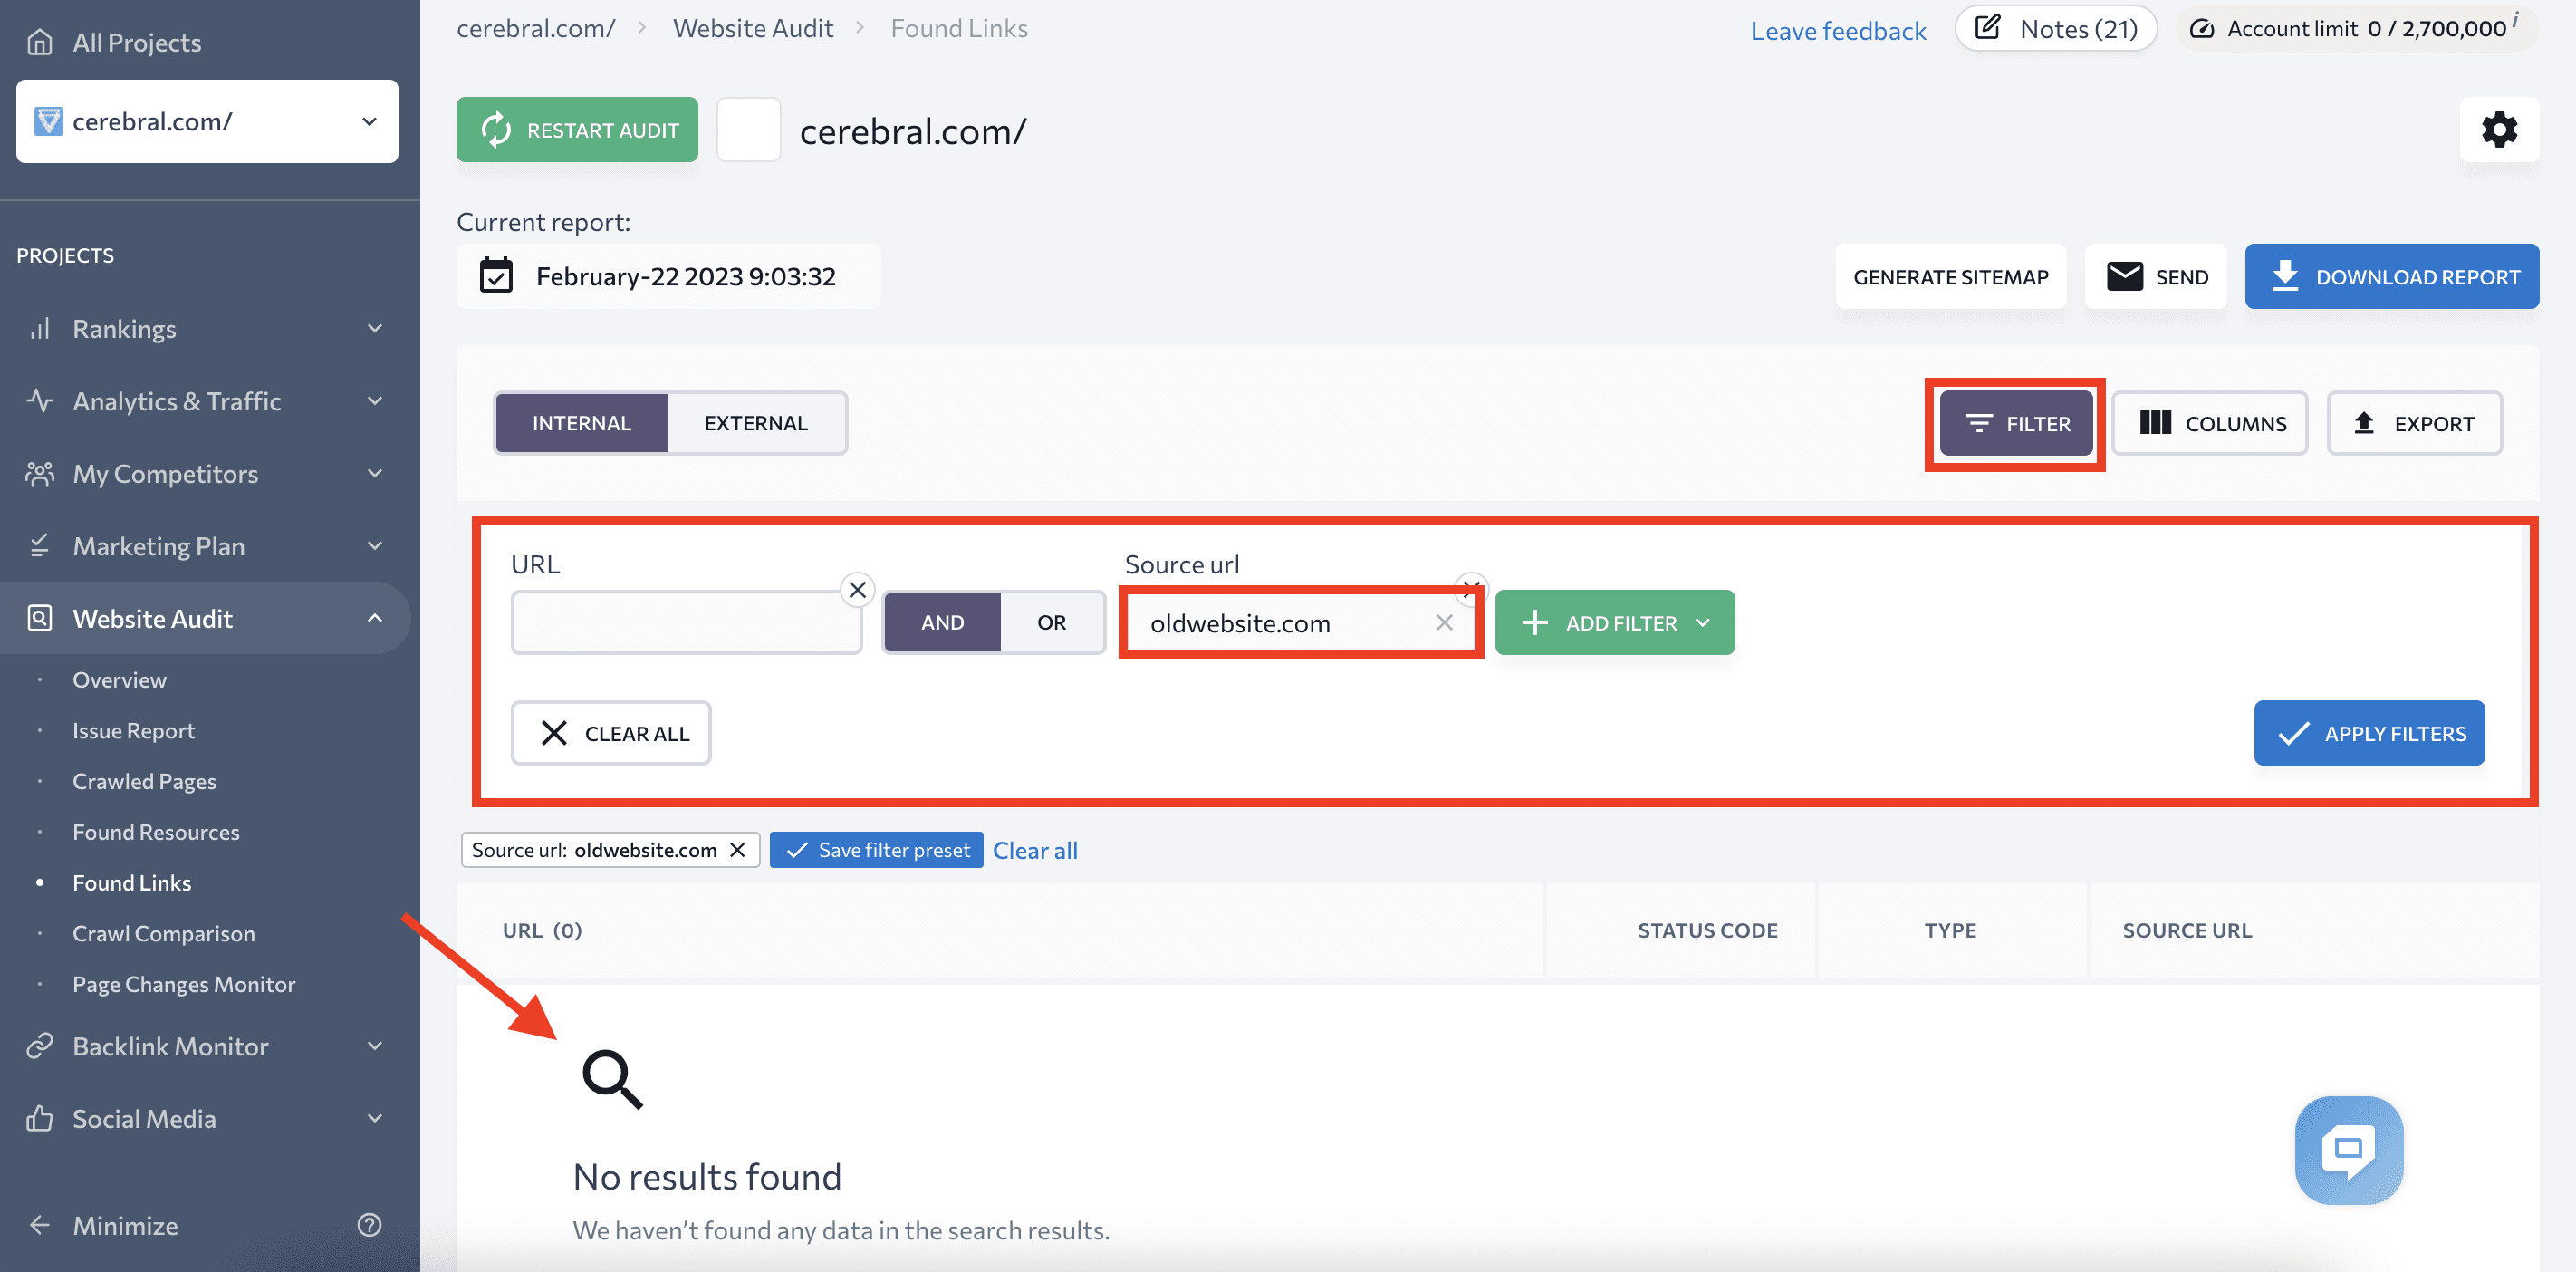
Task: Click the OR toggle between URL filters
Action: click(x=1052, y=622)
